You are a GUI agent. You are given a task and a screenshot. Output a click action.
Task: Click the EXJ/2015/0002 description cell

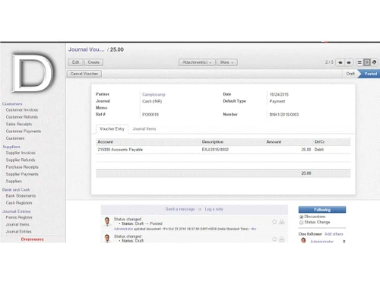[215, 150]
